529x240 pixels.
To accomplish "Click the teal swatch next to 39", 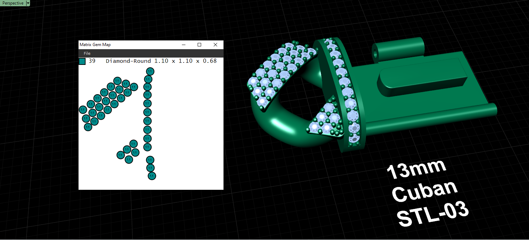I will (x=82, y=61).
